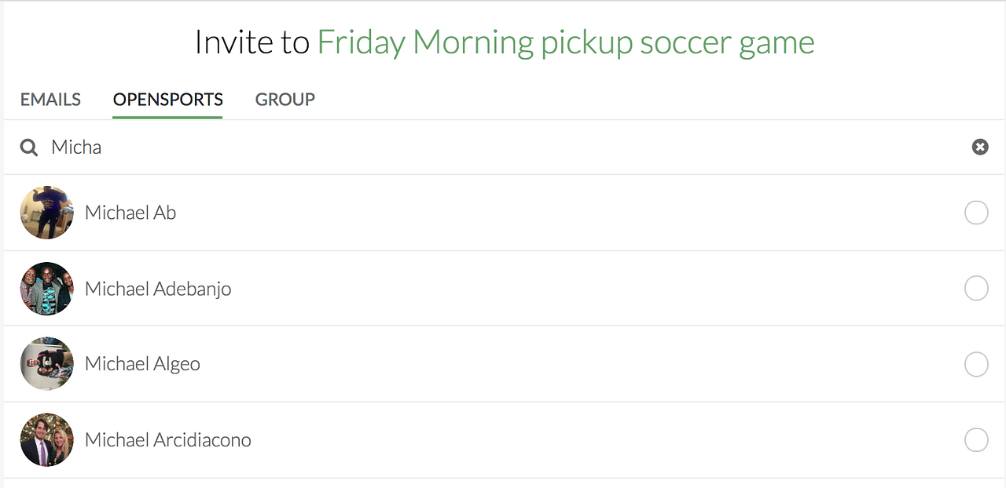Click the name Michael Ab
1006x488 pixels.
pyautogui.click(x=130, y=213)
